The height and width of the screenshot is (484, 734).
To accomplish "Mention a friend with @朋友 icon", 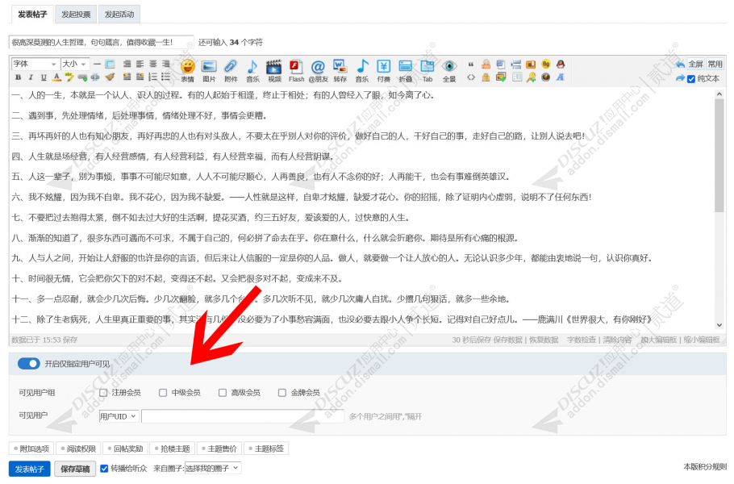I will [319, 71].
